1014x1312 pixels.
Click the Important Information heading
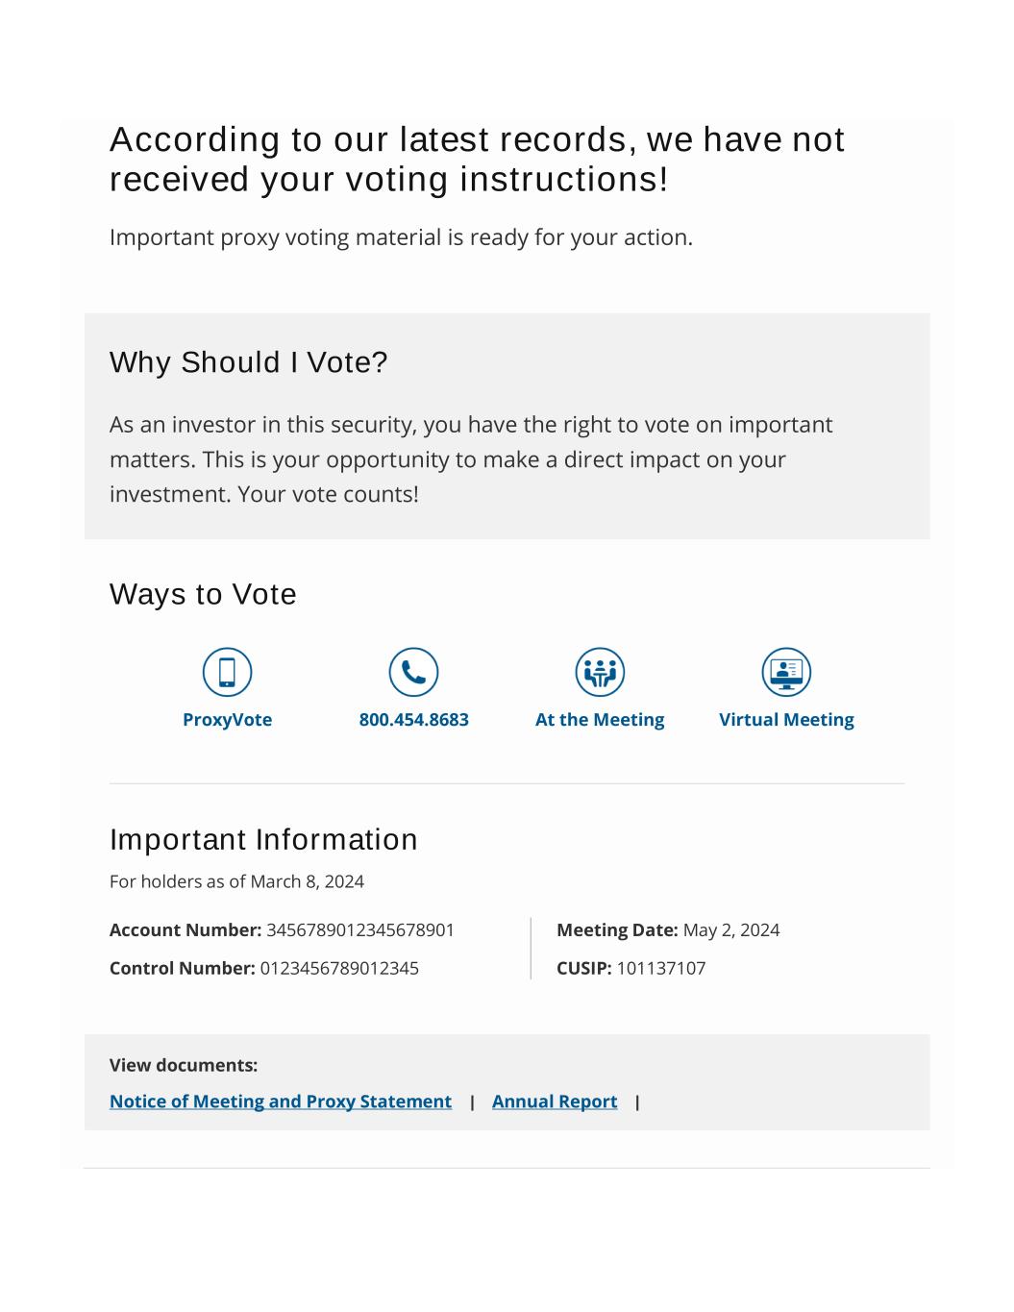[x=263, y=839]
